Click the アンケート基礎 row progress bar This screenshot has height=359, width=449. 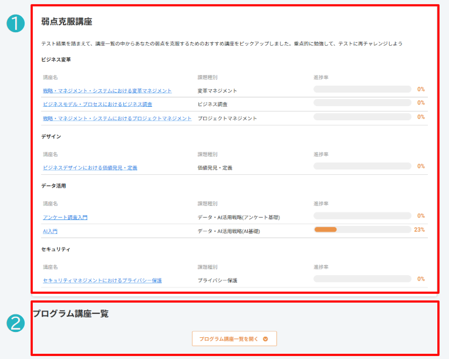tap(362, 215)
